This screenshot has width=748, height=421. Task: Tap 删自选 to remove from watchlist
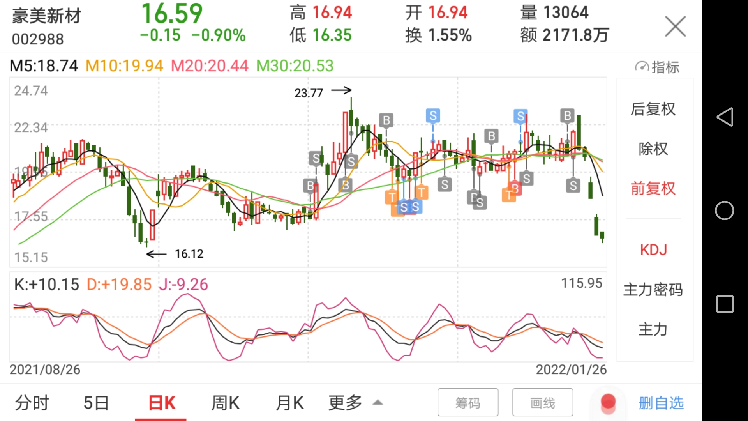coord(661,403)
